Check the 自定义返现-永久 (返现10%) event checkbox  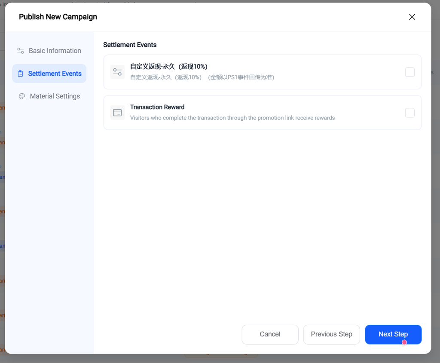point(409,72)
